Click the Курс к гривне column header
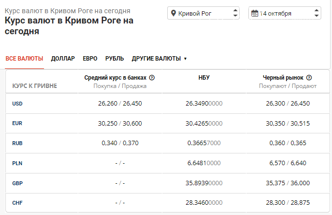This screenshot has width=332, height=215. [x=34, y=86]
